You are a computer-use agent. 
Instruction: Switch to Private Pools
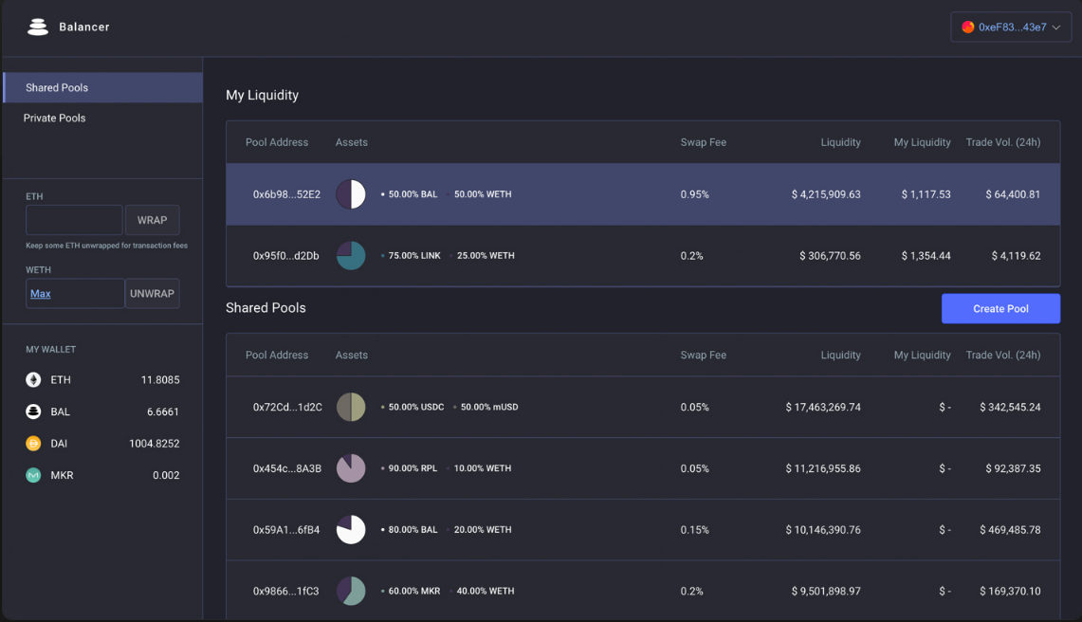point(54,118)
